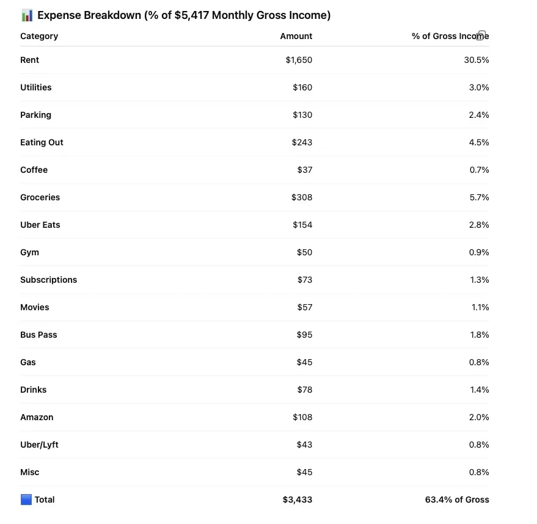This screenshot has height=524, width=537.
Task: Select the Groceries row label
Action: click(40, 197)
